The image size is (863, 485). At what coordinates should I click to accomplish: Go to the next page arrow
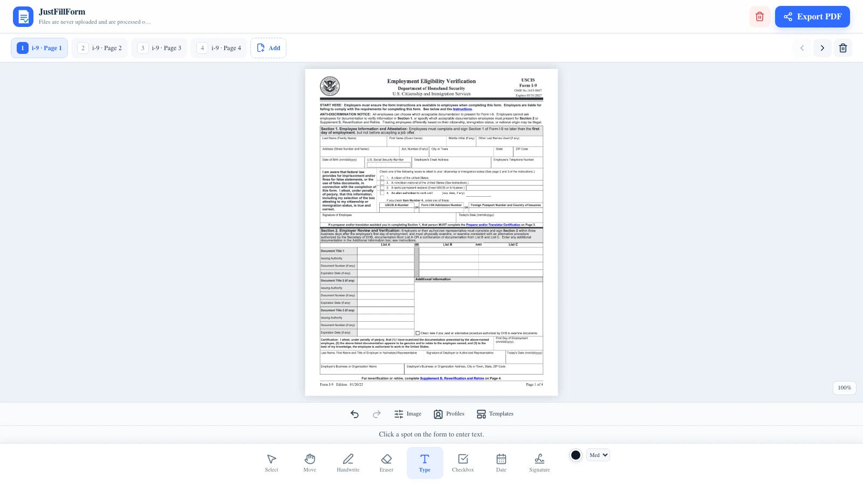[x=822, y=48]
